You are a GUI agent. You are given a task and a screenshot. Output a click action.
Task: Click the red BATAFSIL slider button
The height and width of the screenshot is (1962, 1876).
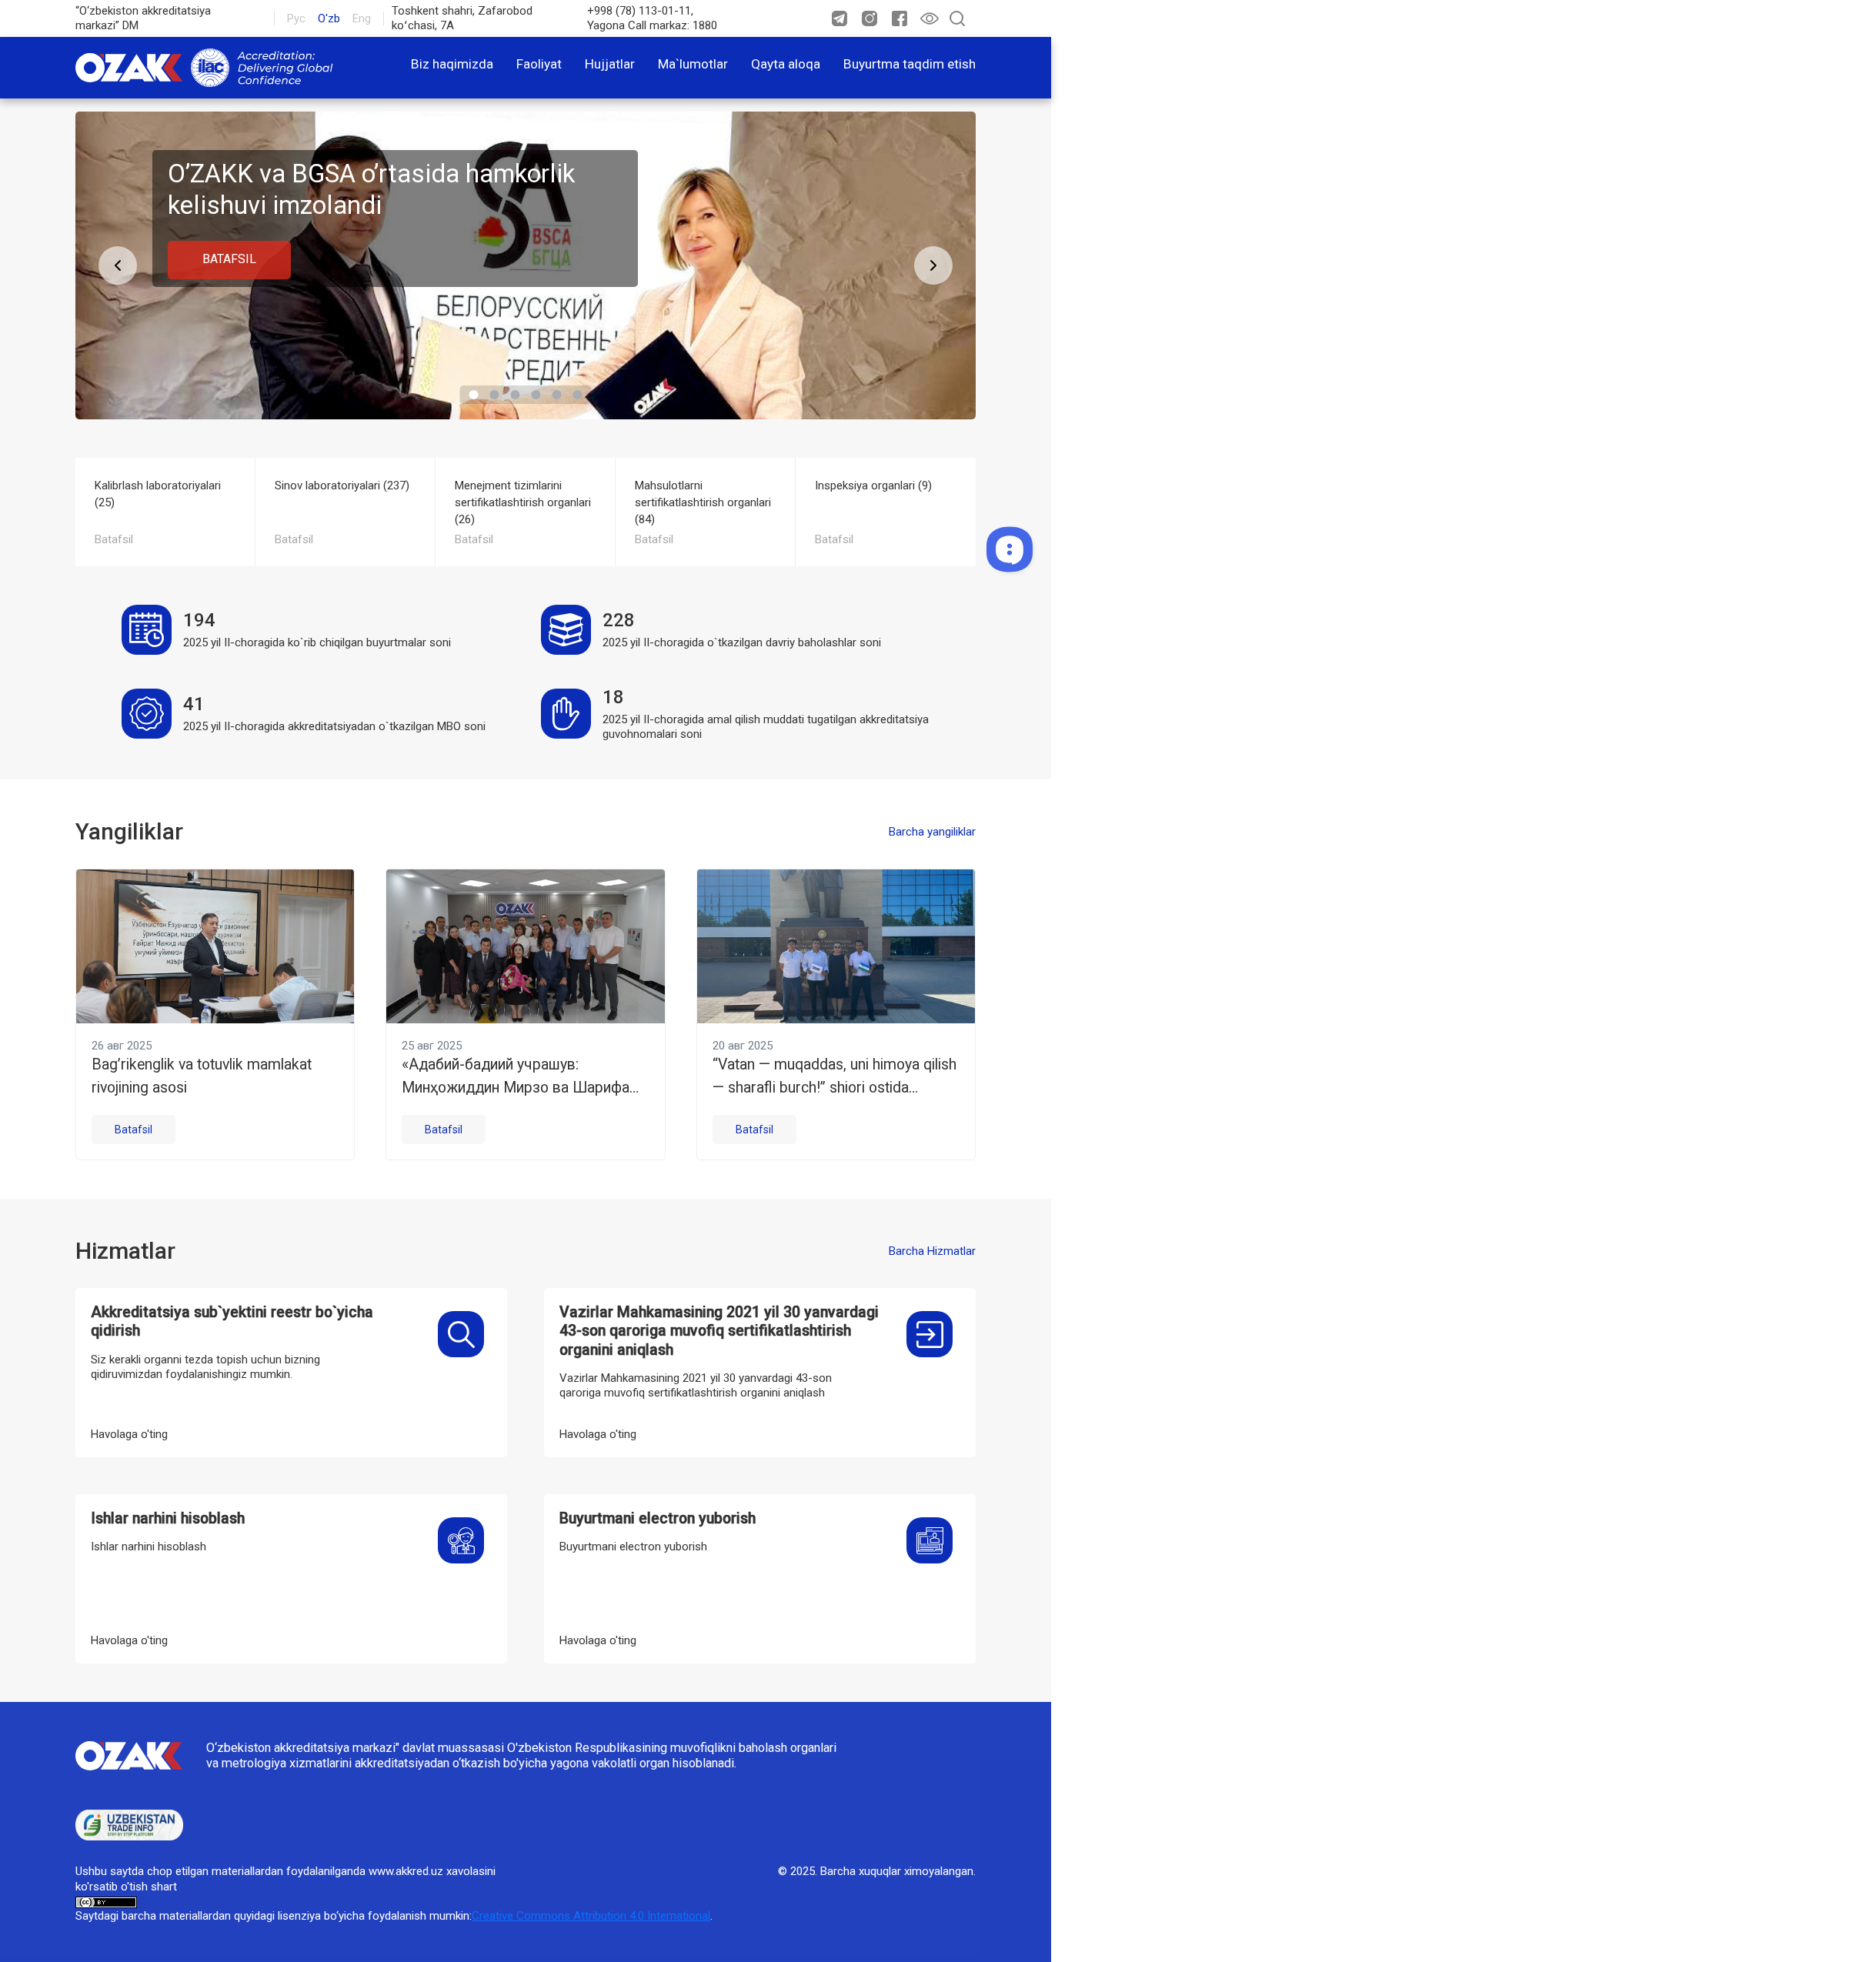[229, 259]
